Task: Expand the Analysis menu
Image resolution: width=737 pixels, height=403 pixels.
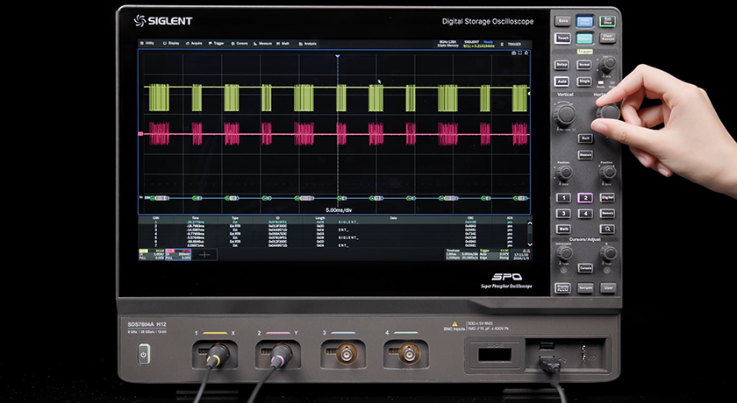Action: click(307, 42)
